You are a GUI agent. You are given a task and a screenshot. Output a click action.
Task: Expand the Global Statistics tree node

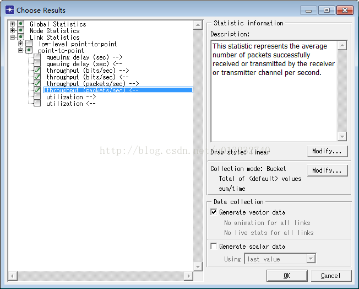[12, 24]
